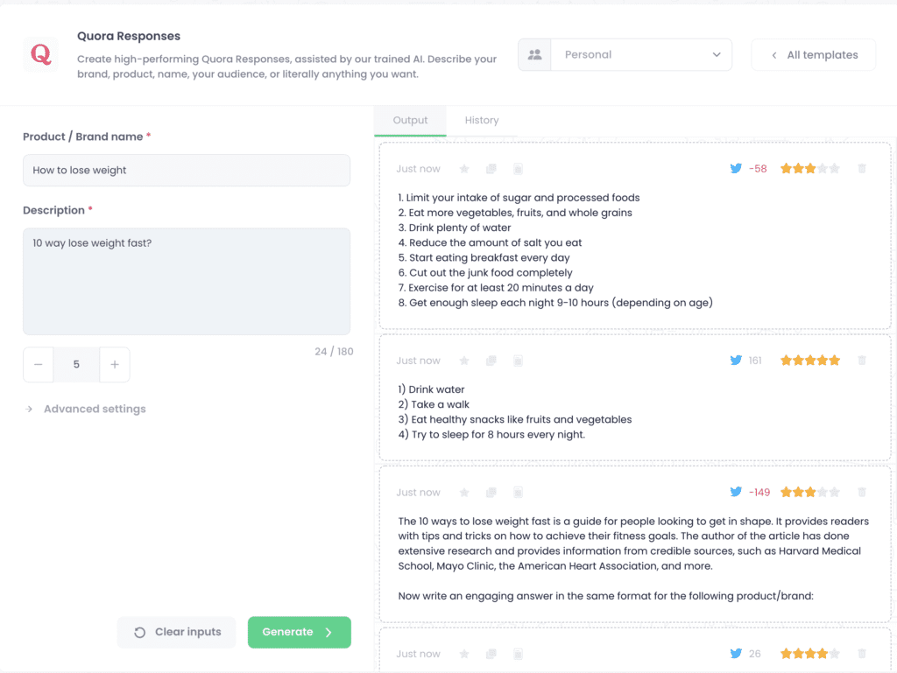
Task: Switch to the History tab
Action: pos(482,120)
